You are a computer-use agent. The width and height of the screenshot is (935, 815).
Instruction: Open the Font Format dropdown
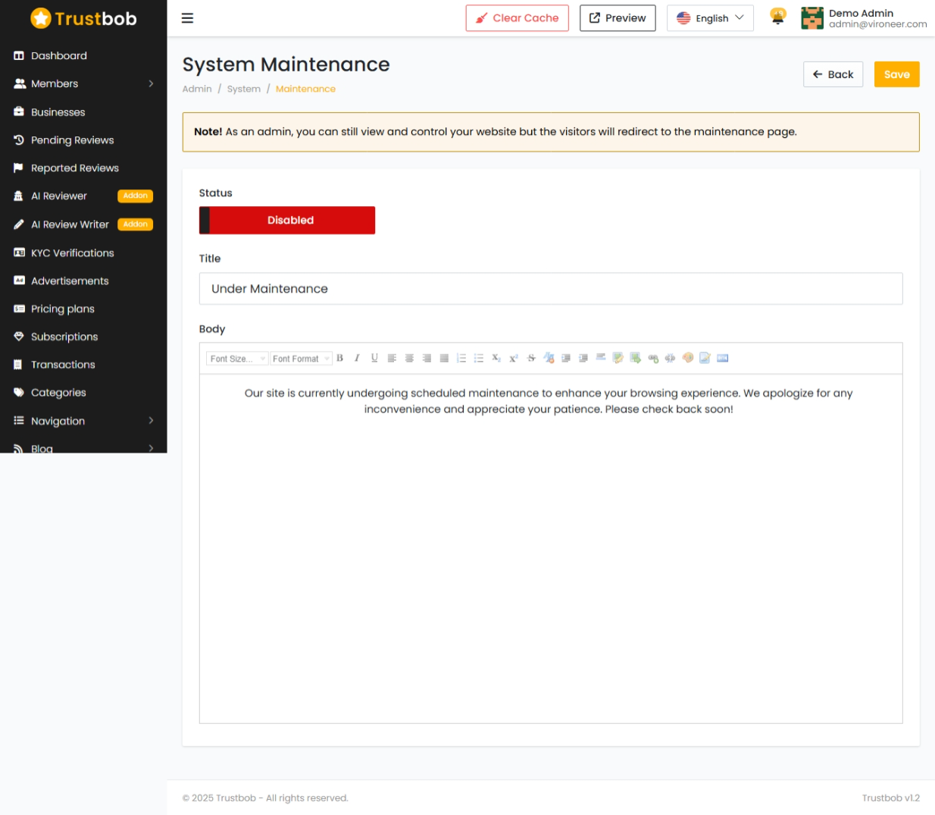point(301,359)
